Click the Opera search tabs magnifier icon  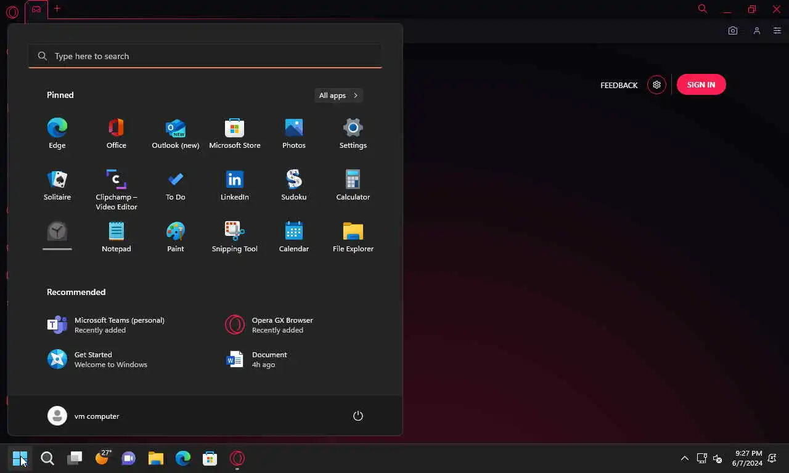click(702, 9)
